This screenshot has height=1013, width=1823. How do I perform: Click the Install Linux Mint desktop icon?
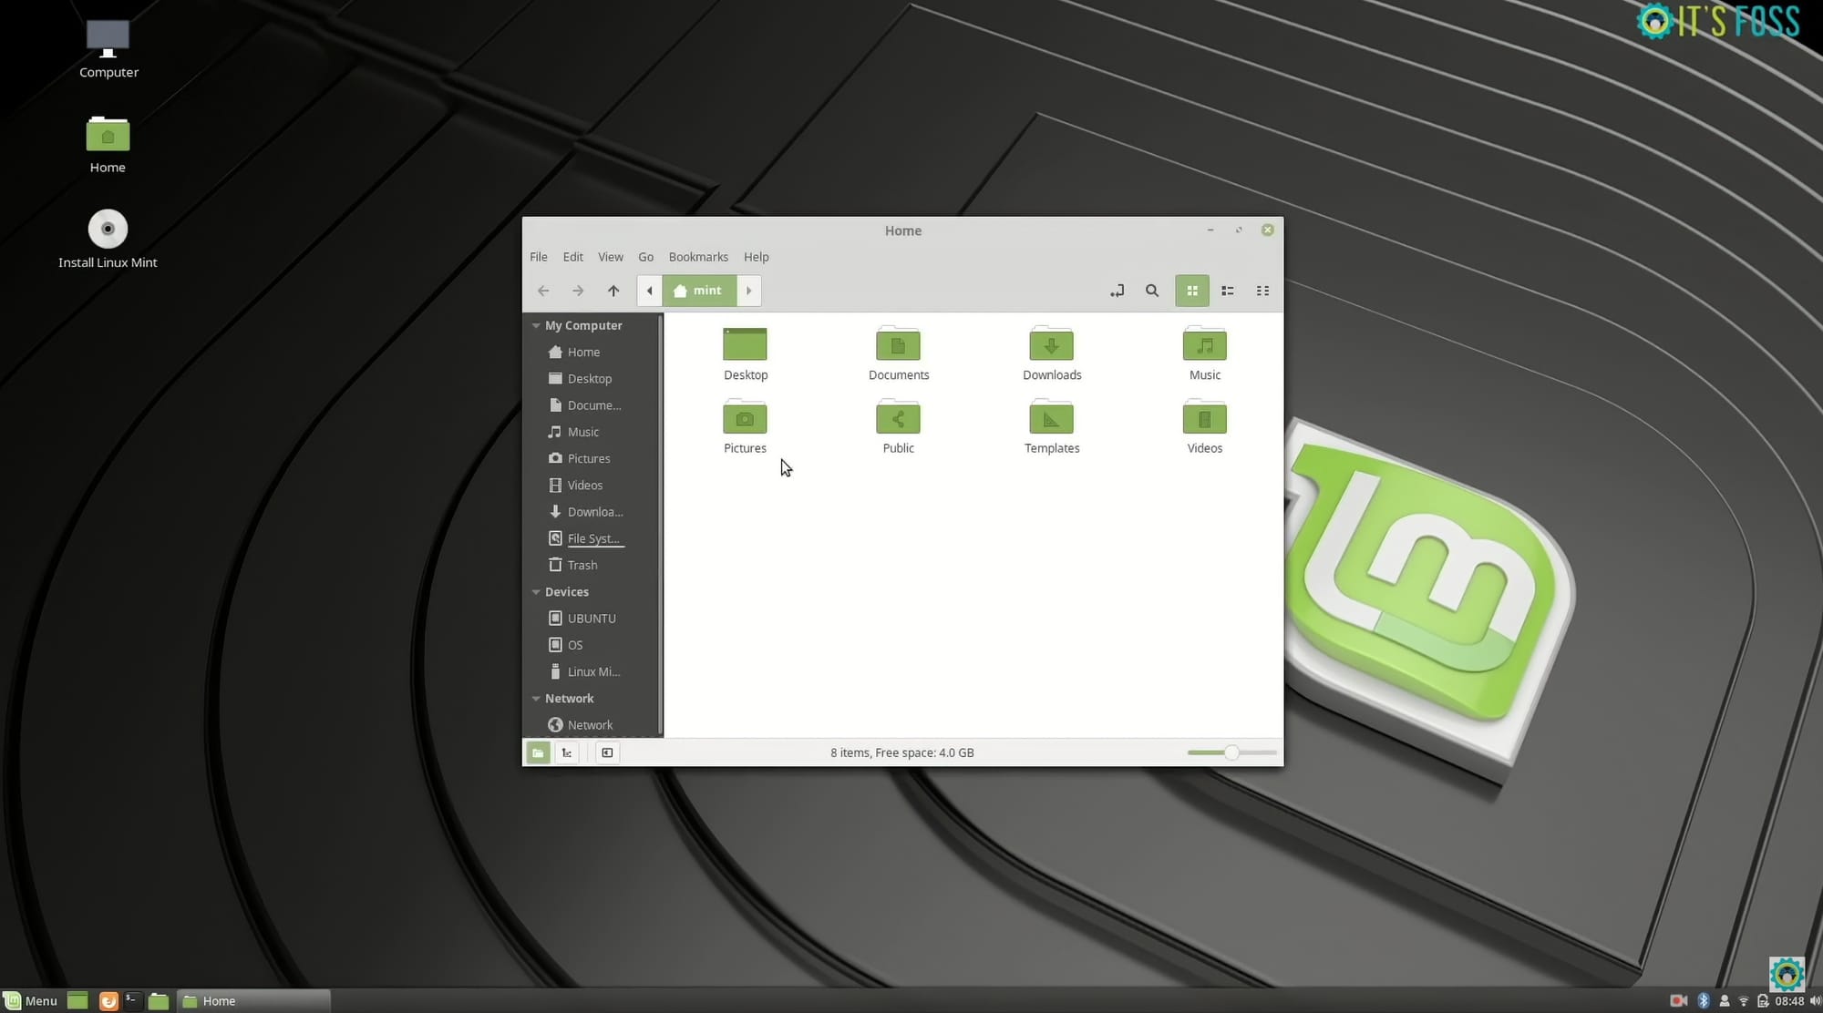108,230
